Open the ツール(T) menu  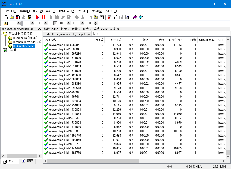pyautogui.click(x=84, y=11)
